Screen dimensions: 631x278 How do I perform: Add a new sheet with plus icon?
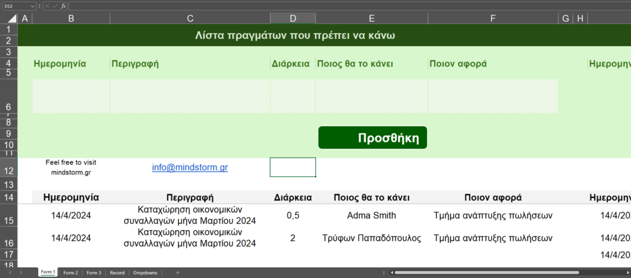177,272
